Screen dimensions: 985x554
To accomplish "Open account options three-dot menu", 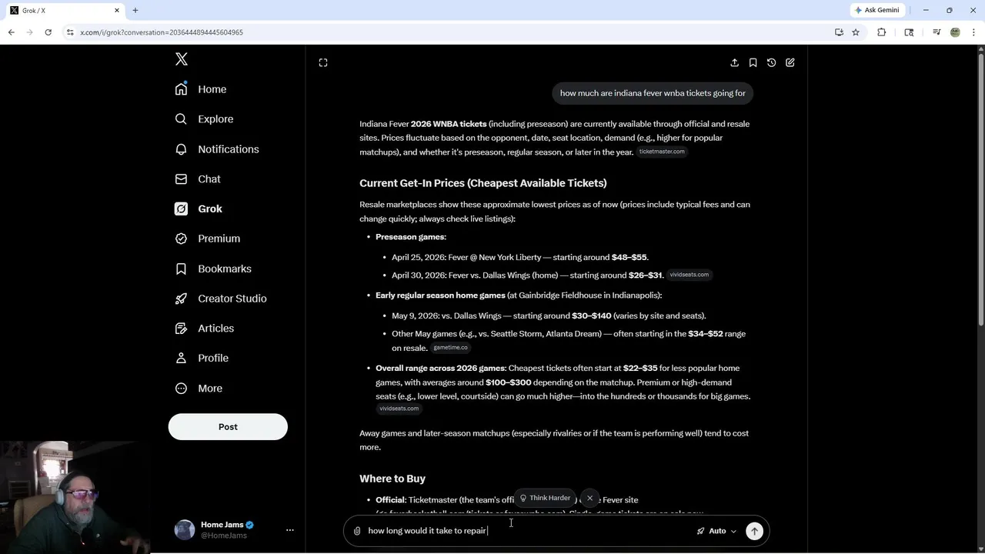I will [290, 530].
